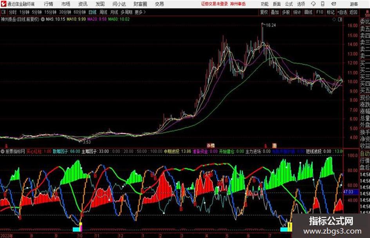Click the 主力进场 indicator label
This screenshot has height=238, width=370.
click(258, 151)
